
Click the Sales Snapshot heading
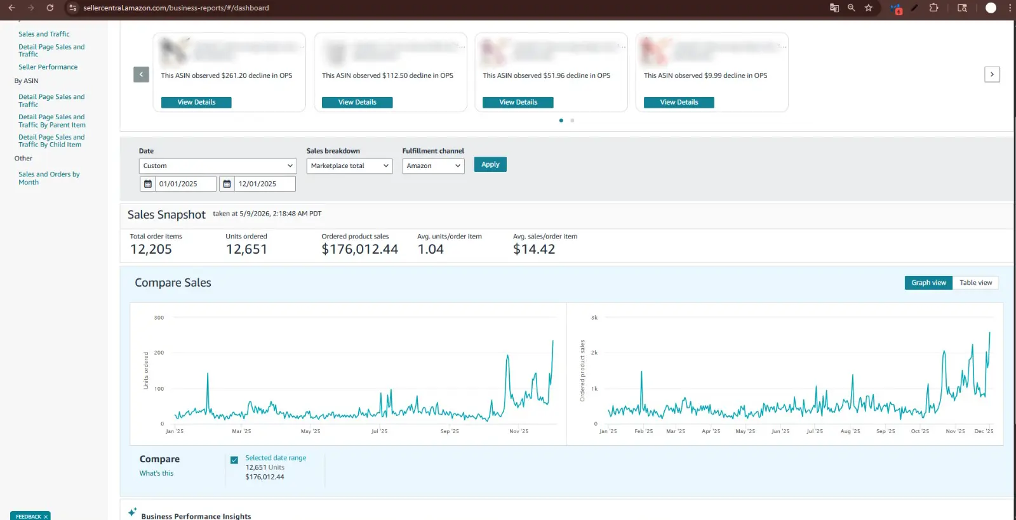coord(166,215)
